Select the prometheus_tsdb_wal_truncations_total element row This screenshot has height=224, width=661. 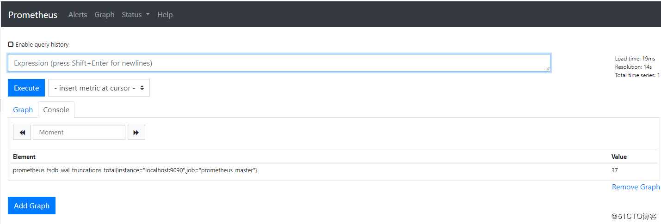click(334, 170)
